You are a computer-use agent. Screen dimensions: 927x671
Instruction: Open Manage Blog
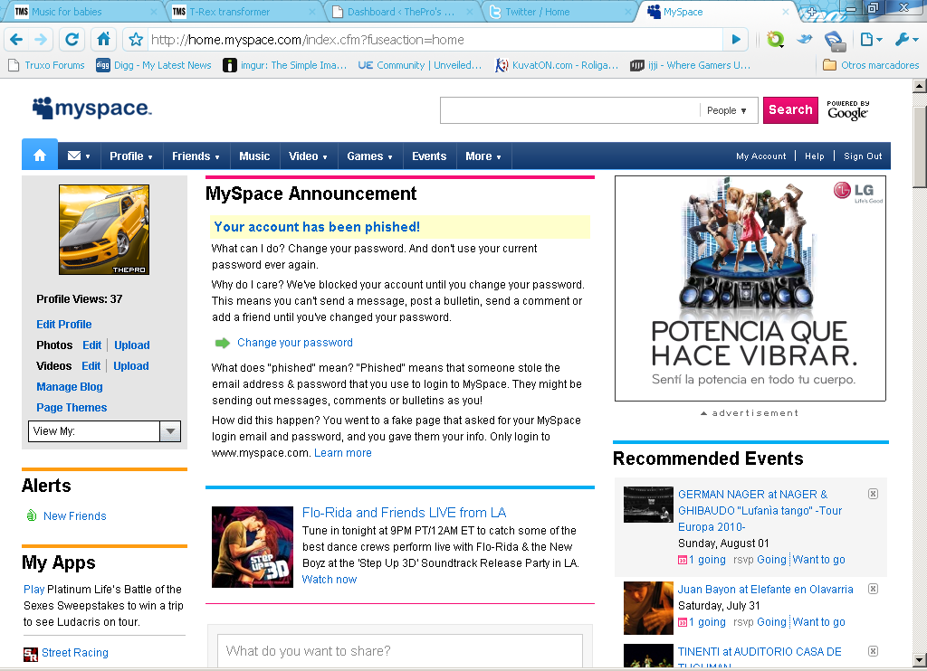69,386
